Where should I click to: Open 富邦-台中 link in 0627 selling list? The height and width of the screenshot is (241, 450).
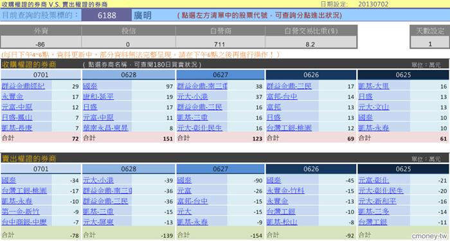[192, 201]
